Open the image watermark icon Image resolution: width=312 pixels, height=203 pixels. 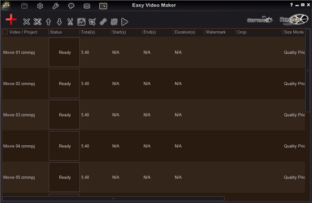coord(81,22)
